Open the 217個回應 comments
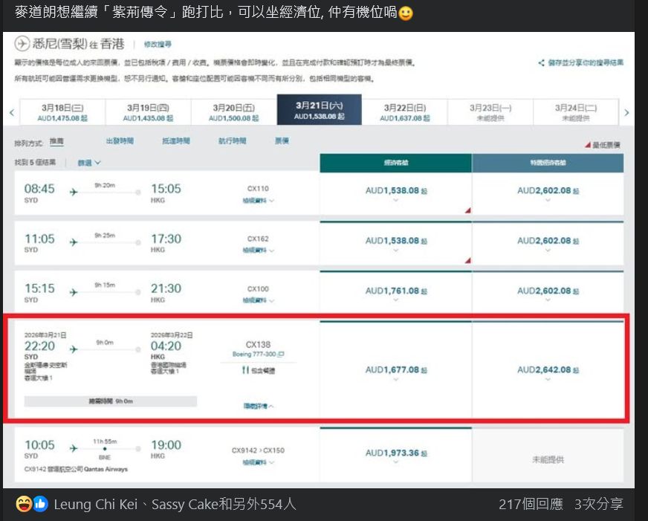The image size is (648, 521). [x=531, y=504]
